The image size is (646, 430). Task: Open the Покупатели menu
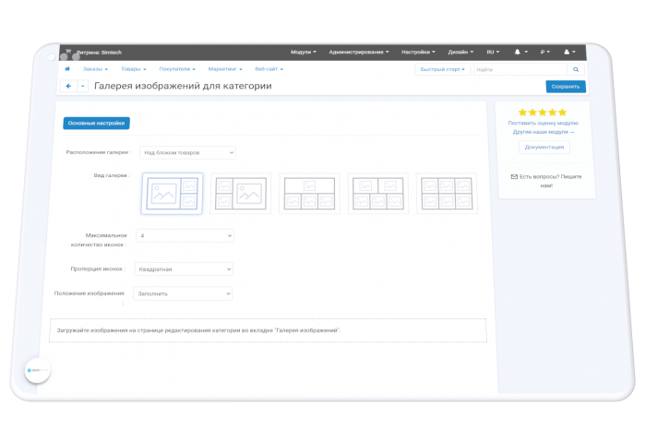pyautogui.click(x=177, y=69)
